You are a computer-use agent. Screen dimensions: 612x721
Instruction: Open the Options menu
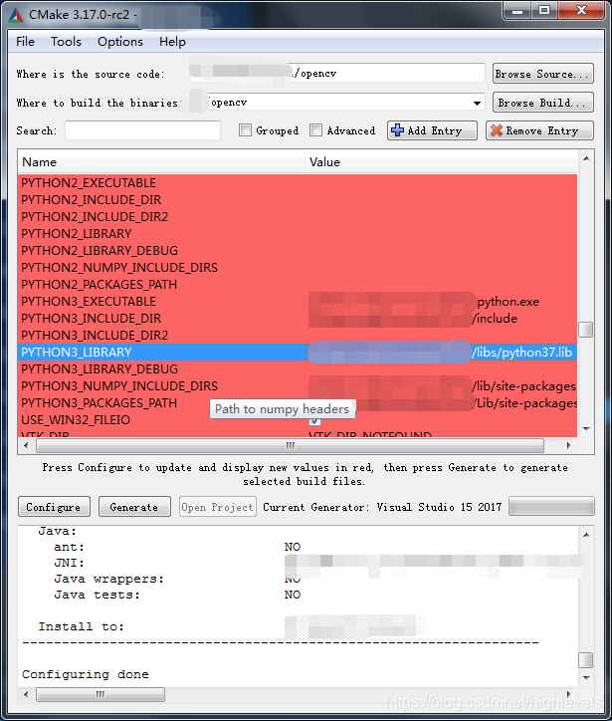click(x=120, y=42)
